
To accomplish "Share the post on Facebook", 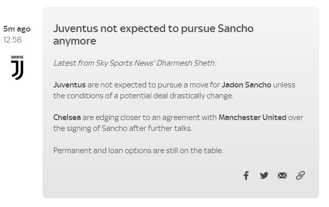I will pos(246,175).
